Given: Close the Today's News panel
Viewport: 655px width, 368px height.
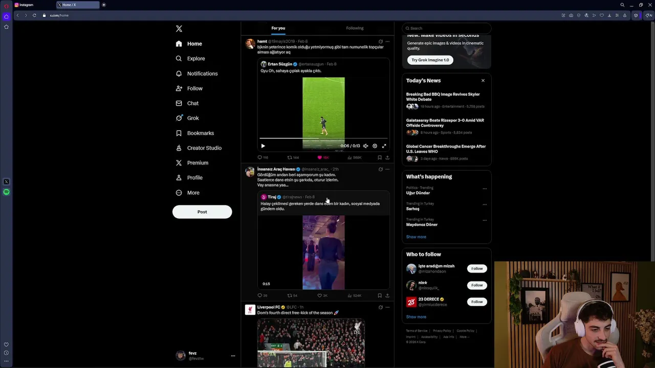Looking at the screenshot, I should click(x=483, y=80).
